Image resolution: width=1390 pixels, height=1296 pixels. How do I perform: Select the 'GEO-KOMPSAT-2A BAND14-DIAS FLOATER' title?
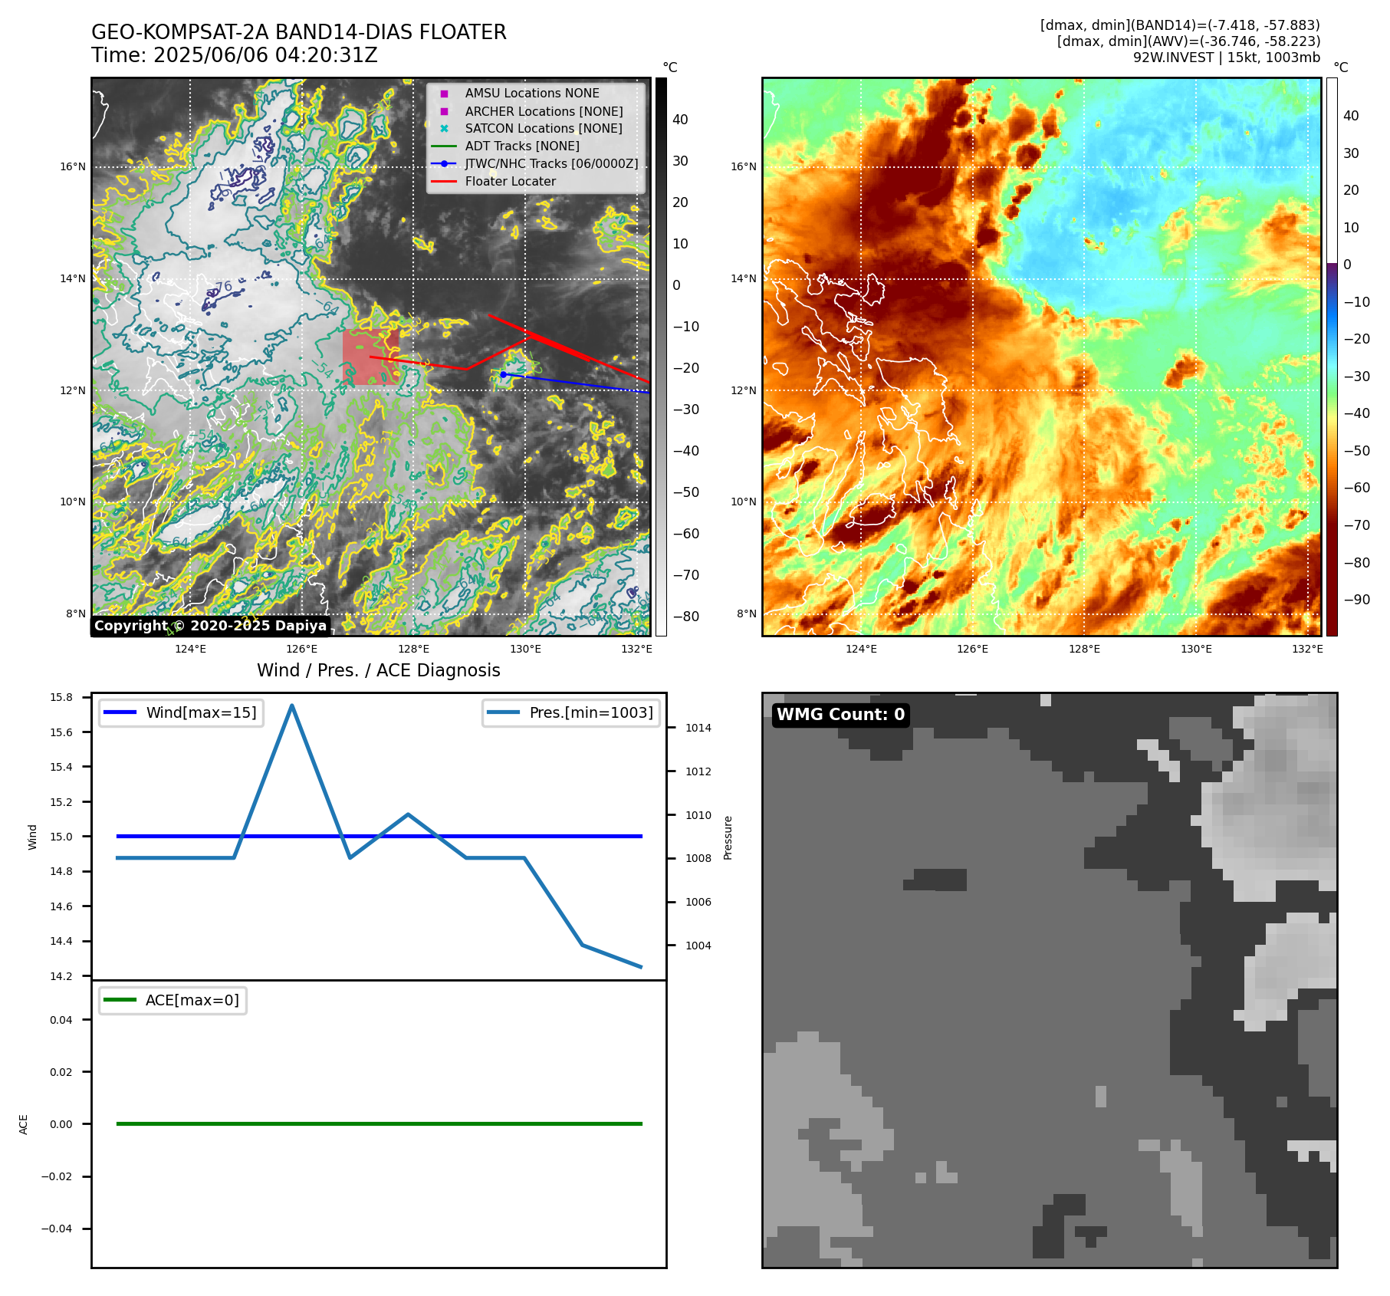click(x=299, y=32)
